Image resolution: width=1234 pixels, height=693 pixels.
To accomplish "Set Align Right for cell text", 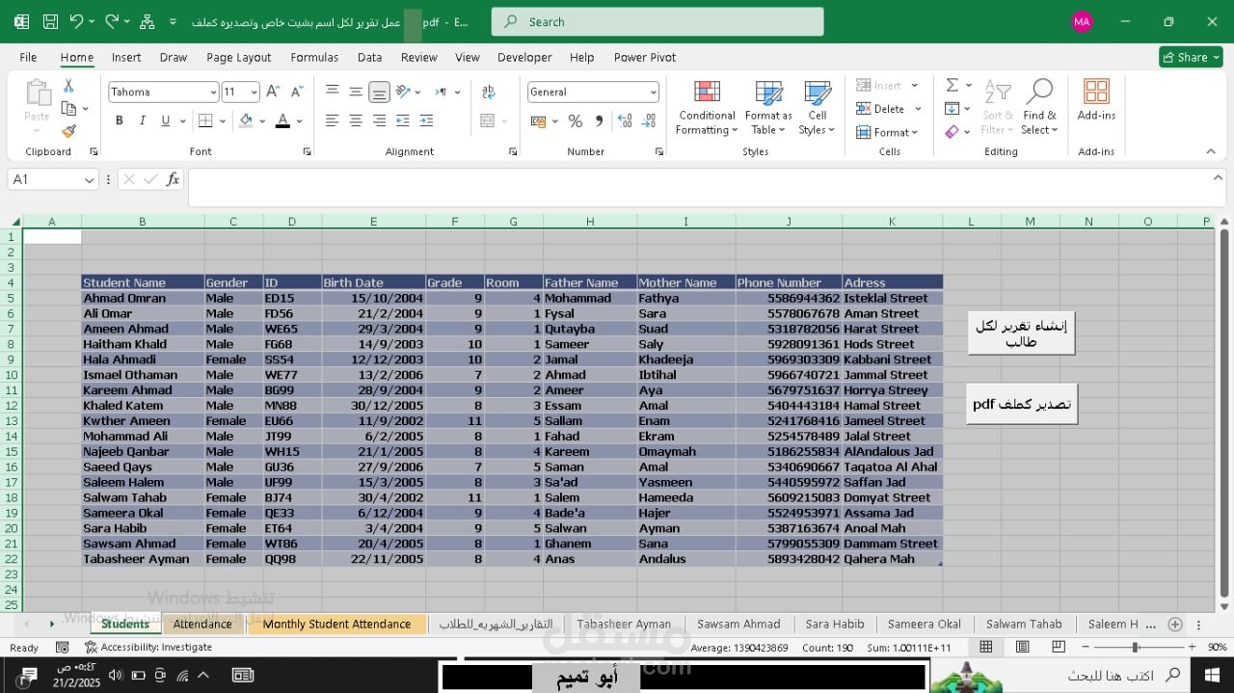I will pyautogui.click(x=379, y=120).
